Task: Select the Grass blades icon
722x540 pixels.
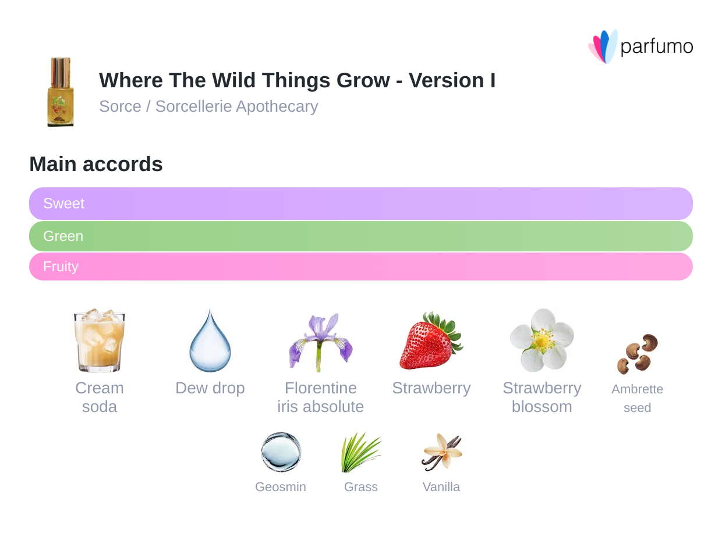Action: pyautogui.click(x=361, y=452)
